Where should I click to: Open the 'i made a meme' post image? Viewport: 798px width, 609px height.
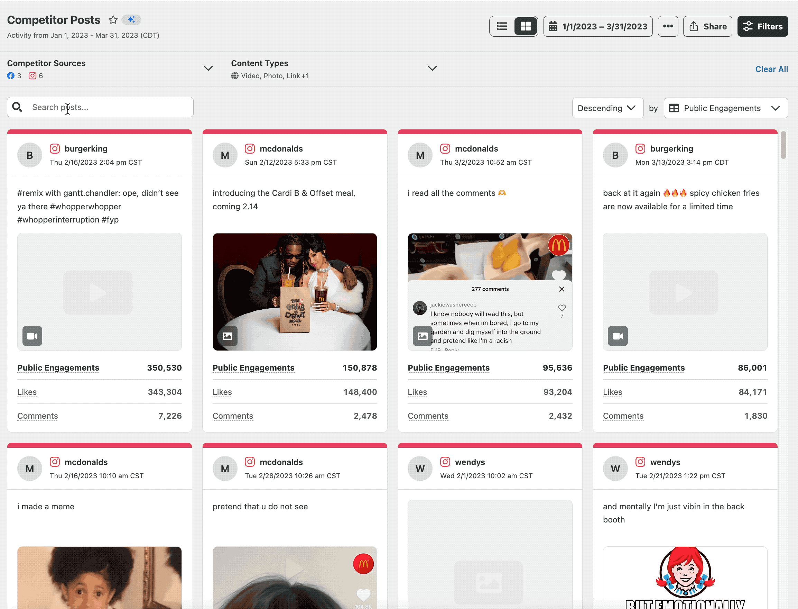point(100,578)
